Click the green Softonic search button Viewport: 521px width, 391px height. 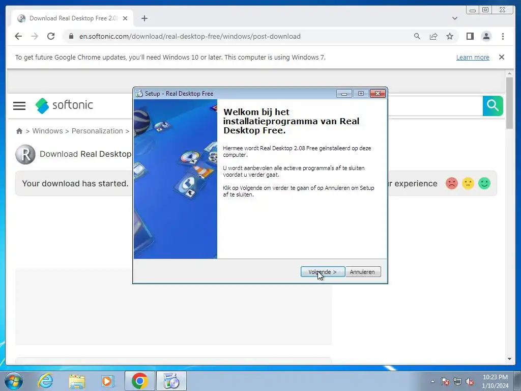(493, 106)
